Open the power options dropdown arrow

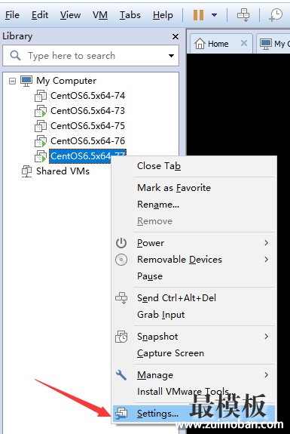coord(215,15)
